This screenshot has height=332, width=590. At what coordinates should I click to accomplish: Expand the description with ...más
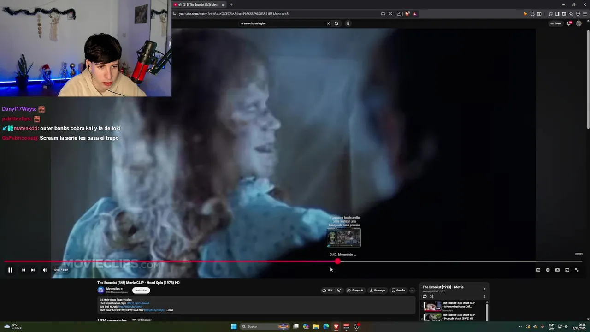(x=170, y=310)
